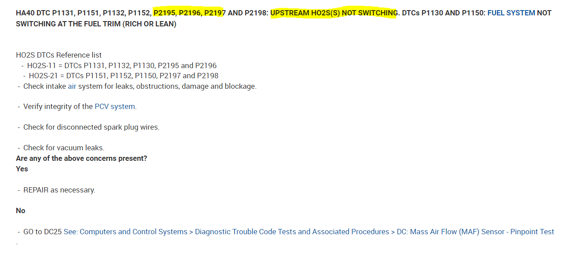588x254 pixels.
Task: Click 'Check for disconnected spark plug wires' text
Action: pyautogui.click(x=91, y=127)
